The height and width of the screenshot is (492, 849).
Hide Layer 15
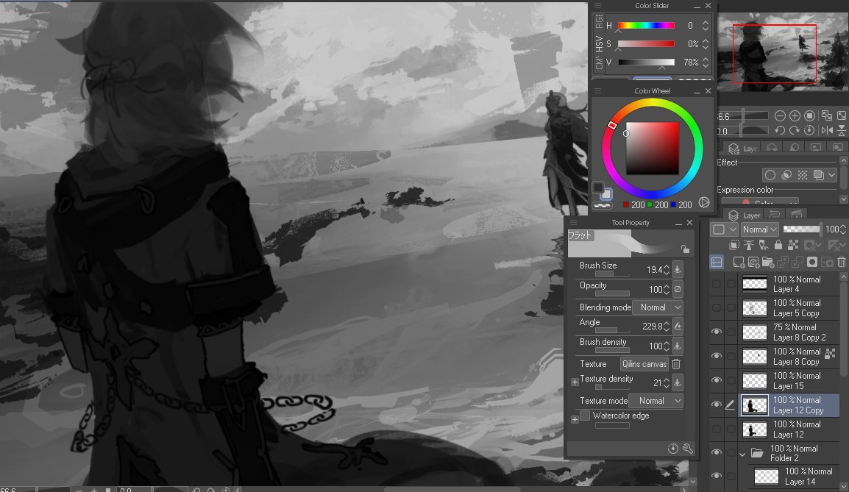(717, 380)
